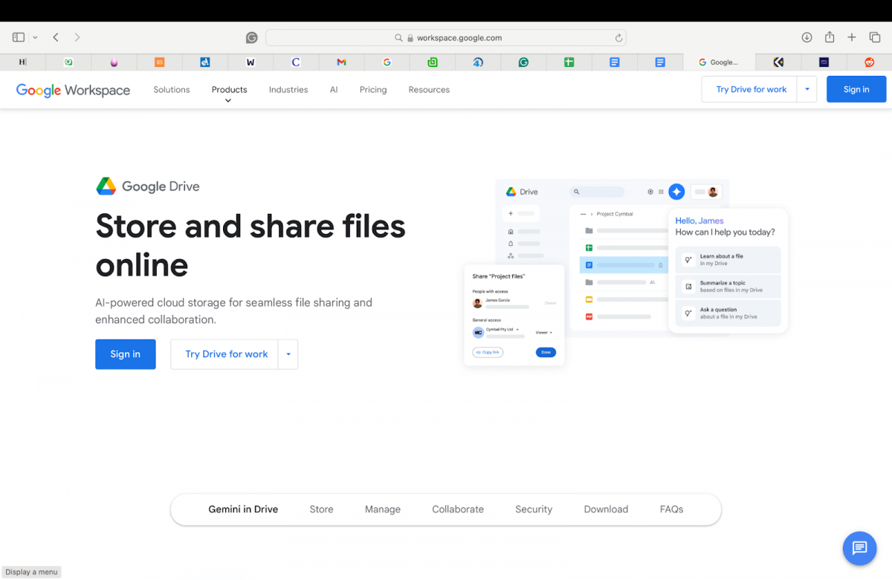This screenshot has width=892, height=580.
Task: Toggle the Safari sidebar icon
Action: click(19, 37)
